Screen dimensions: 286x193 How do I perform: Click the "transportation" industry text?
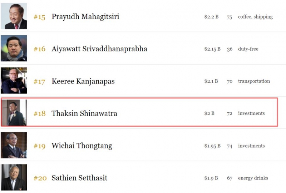(254, 81)
